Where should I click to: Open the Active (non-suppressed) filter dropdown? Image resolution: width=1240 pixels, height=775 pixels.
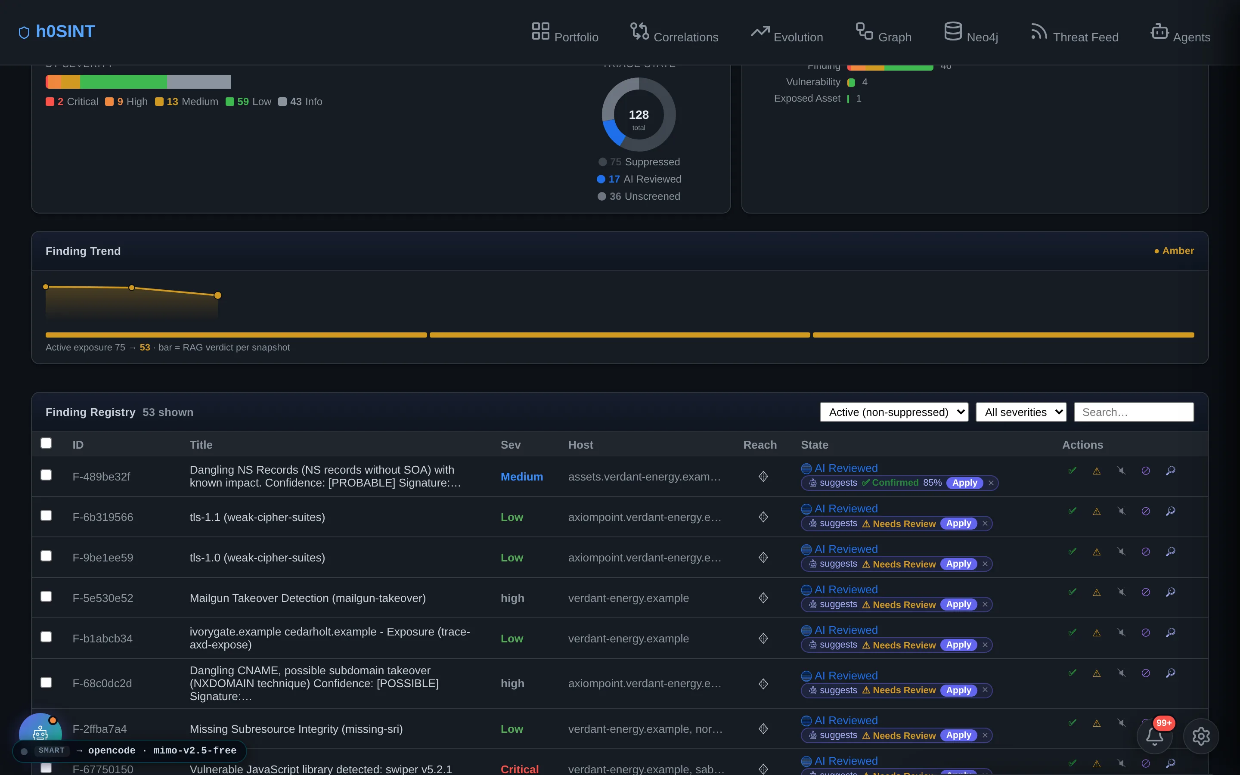[x=894, y=412]
